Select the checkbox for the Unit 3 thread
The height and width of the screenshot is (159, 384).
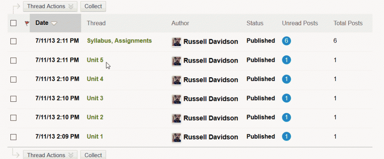pos(13,99)
